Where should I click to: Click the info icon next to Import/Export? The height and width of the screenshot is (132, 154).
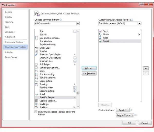pyautogui.click(x=135, y=115)
